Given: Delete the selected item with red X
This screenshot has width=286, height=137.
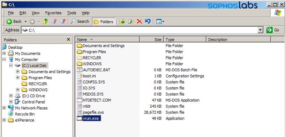Looking at the screenshot, I should pyautogui.click(x=139, y=22).
